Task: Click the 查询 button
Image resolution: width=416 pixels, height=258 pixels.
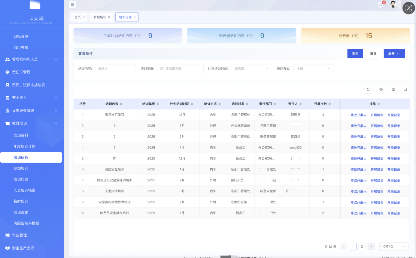Action: pyautogui.click(x=355, y=54)
